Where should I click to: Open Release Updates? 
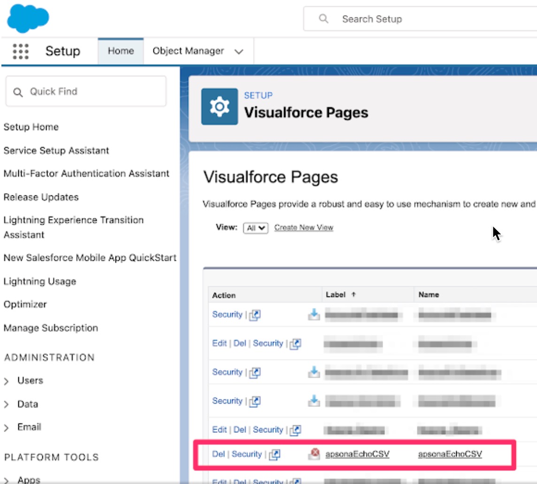tap(41, 197)
